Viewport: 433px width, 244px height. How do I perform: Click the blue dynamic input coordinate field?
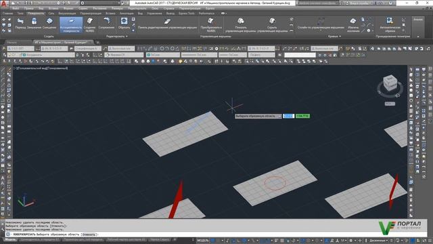(x=289, y=116)
